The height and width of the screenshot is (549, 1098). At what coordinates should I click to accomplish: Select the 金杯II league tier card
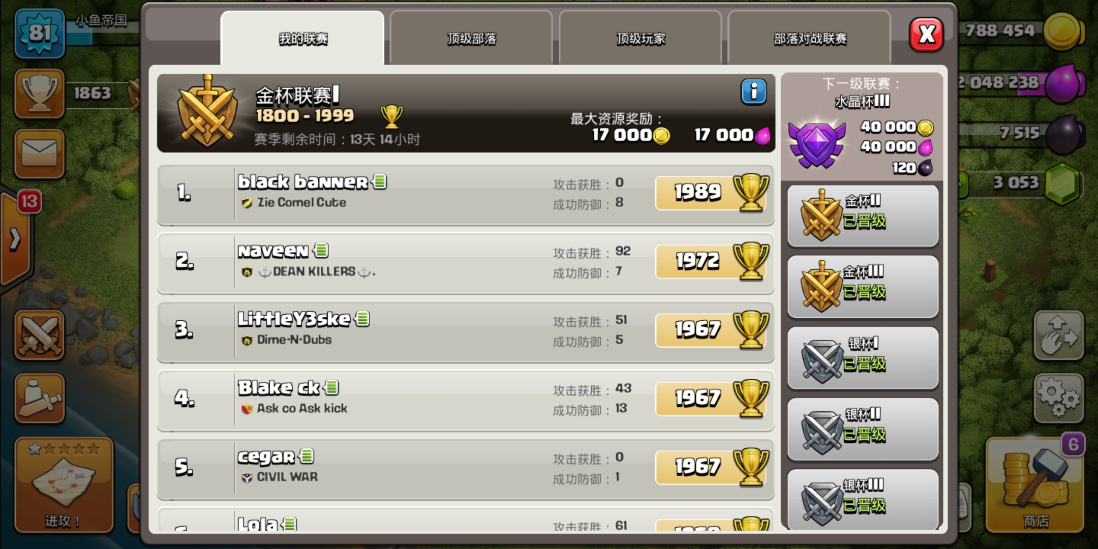863,216
